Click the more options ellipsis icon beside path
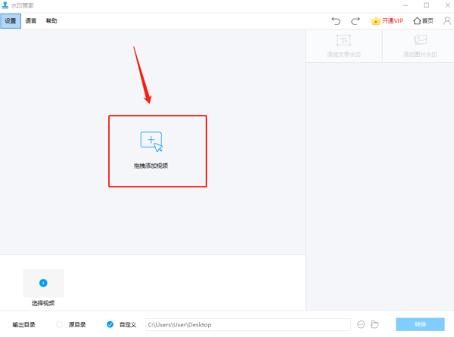The width and height of the screenshot is (454, 337). click(x=361, y=324)
